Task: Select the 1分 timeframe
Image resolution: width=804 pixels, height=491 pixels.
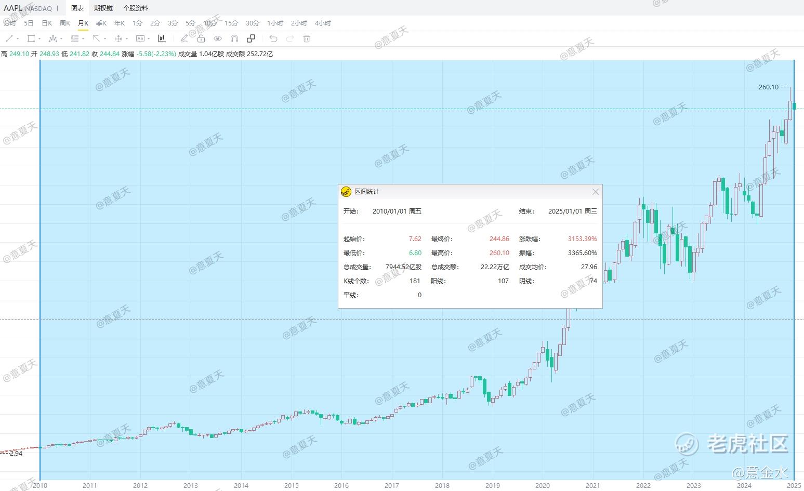Action: pos(137,23)
